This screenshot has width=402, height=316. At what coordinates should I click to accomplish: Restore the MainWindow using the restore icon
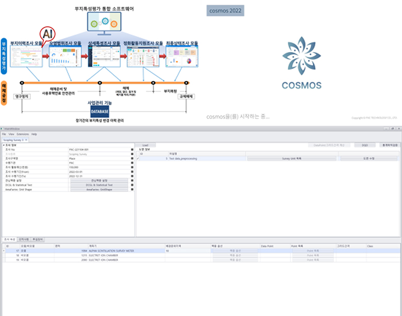(393, 128)
